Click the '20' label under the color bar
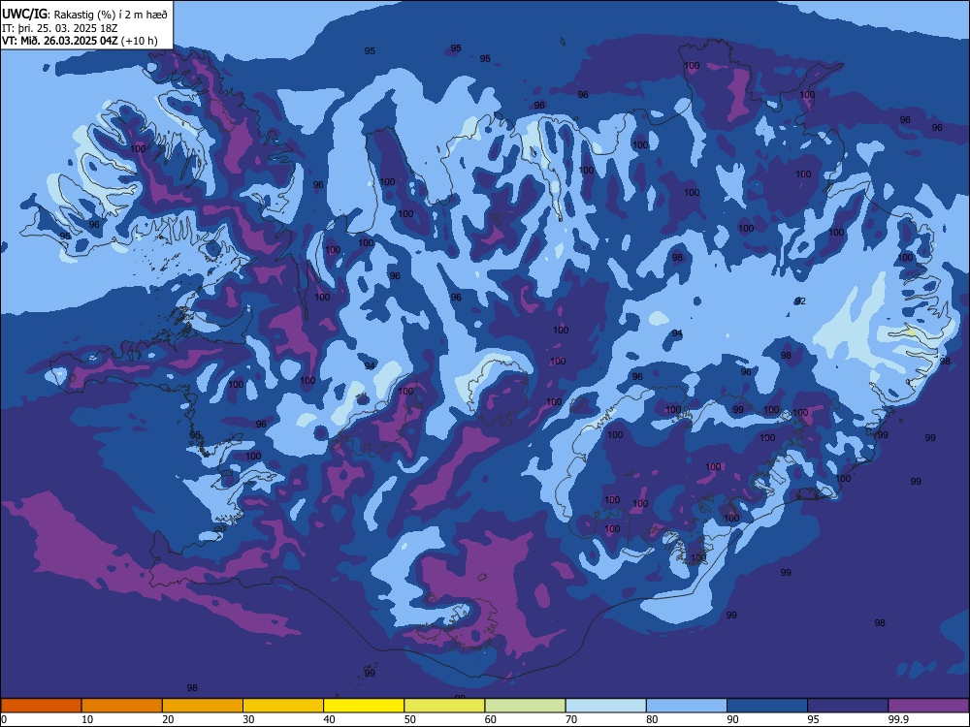 (168, 719)
